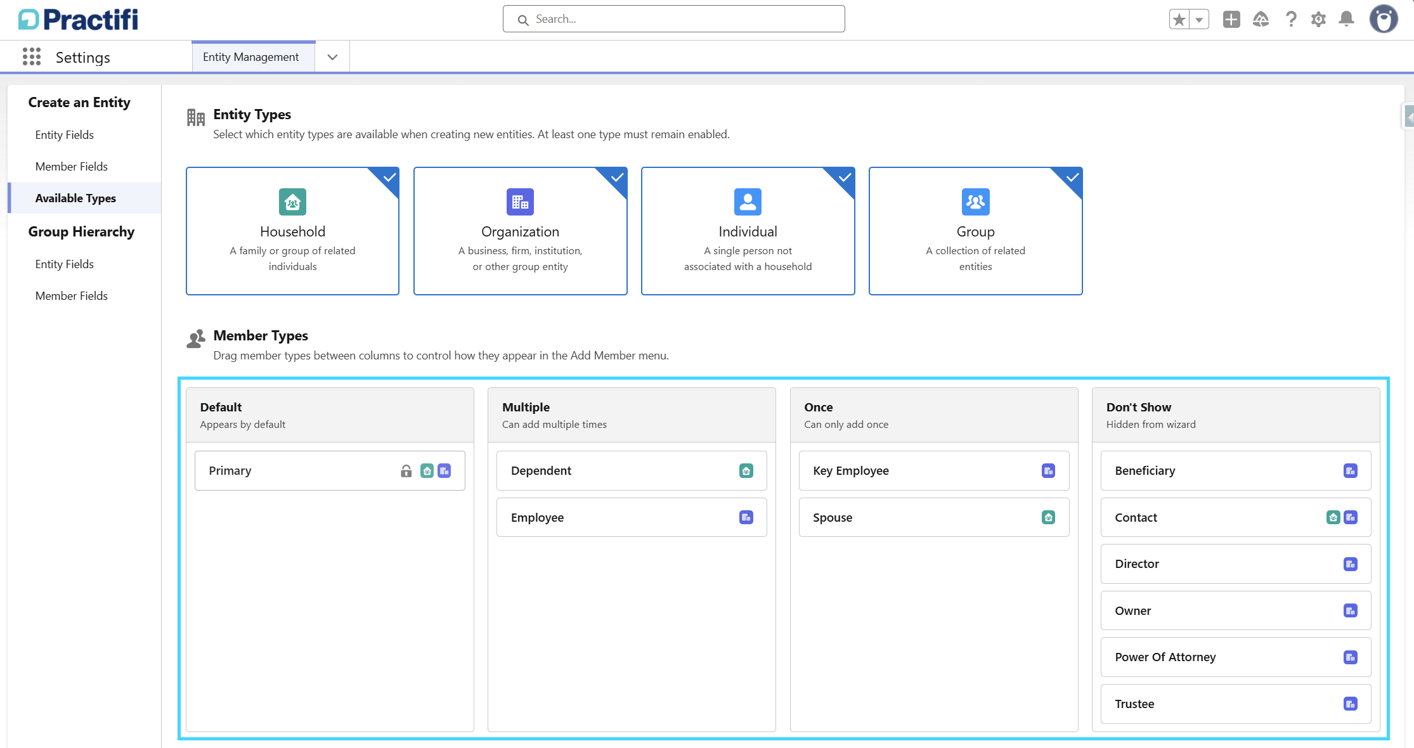Select the Power Of Attorney label
The height and width of the screenshot is (748, 1414).
(x=1165, y=657)
